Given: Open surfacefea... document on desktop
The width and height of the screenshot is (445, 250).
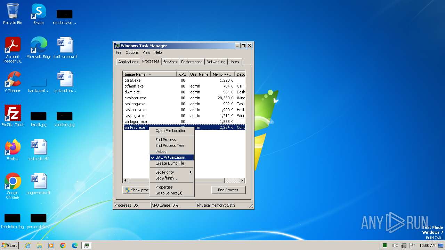Looking at the screenshot, I should pyautogui.click(x=65, y=82).
